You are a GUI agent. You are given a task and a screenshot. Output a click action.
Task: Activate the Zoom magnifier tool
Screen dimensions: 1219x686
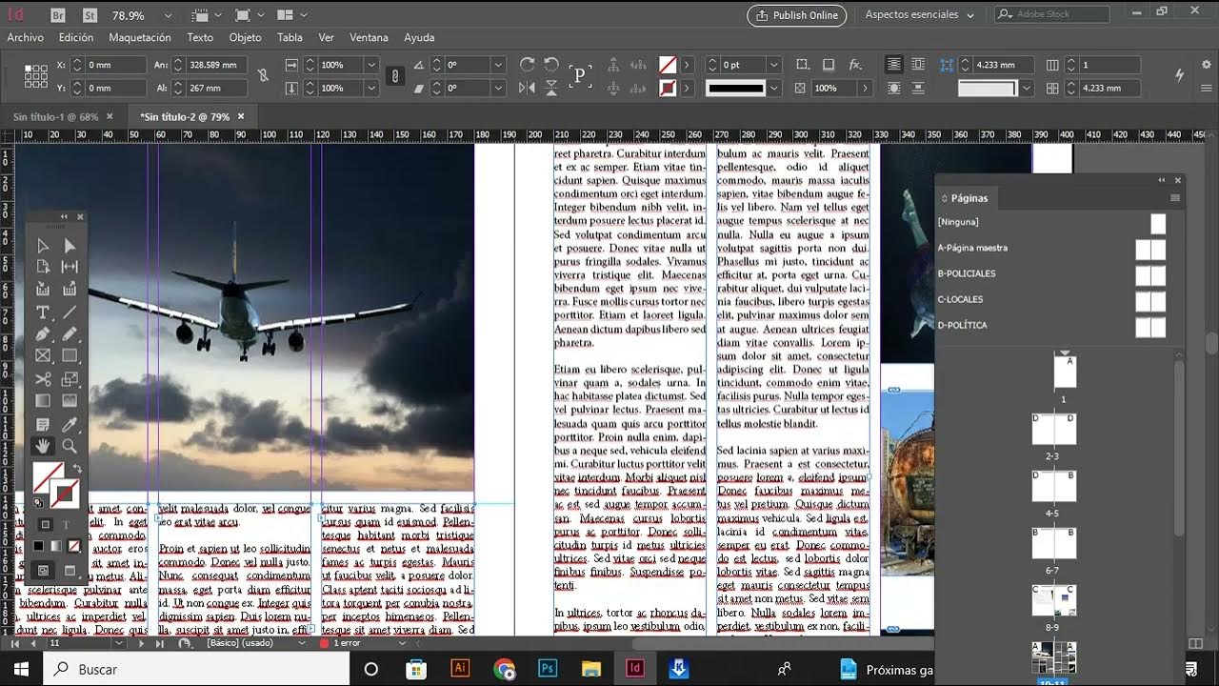click(70, 446)
